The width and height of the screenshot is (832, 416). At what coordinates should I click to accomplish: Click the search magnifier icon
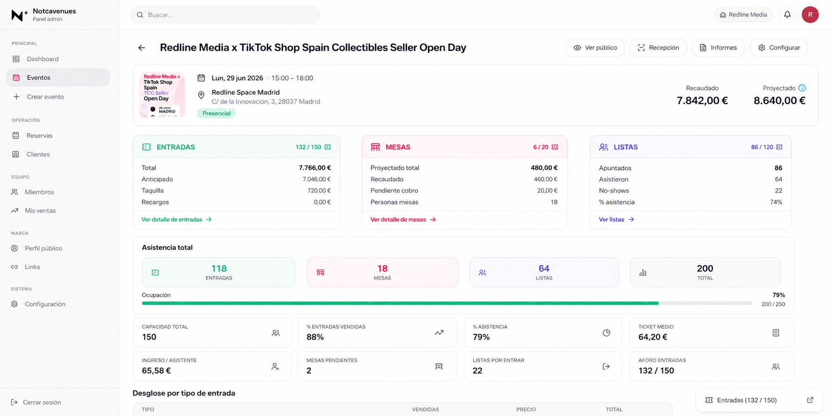140,15
